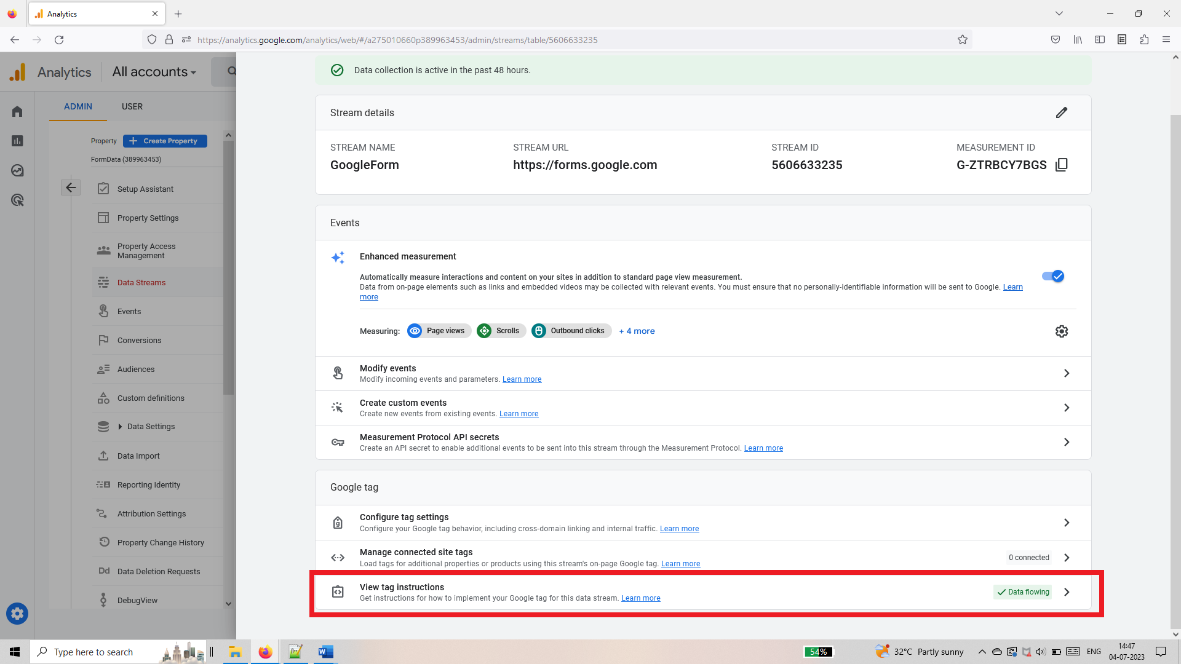
Task: Expand Create custom events row chevron
Action: tap(1067, 408)
